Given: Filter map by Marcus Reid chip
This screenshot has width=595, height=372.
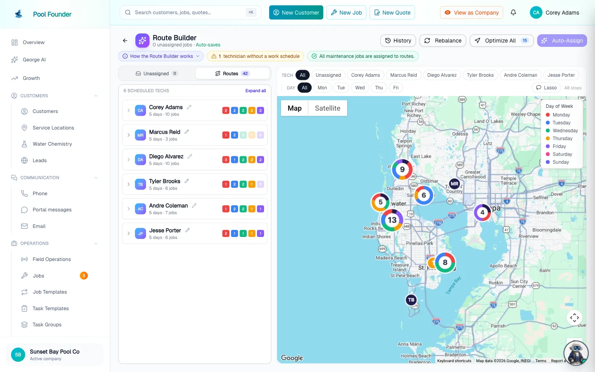Looking at the screenshot, I should click(x=403, y=75).
